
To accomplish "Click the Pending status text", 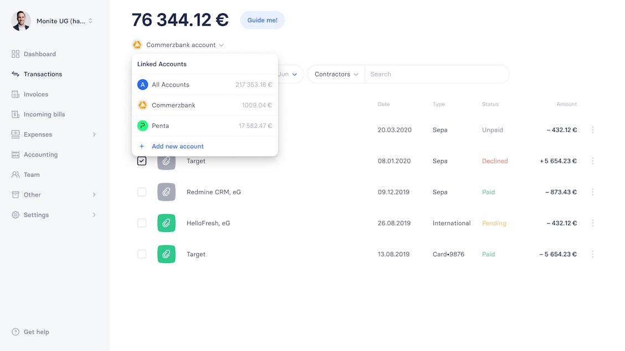I will [x=494, y=223].
